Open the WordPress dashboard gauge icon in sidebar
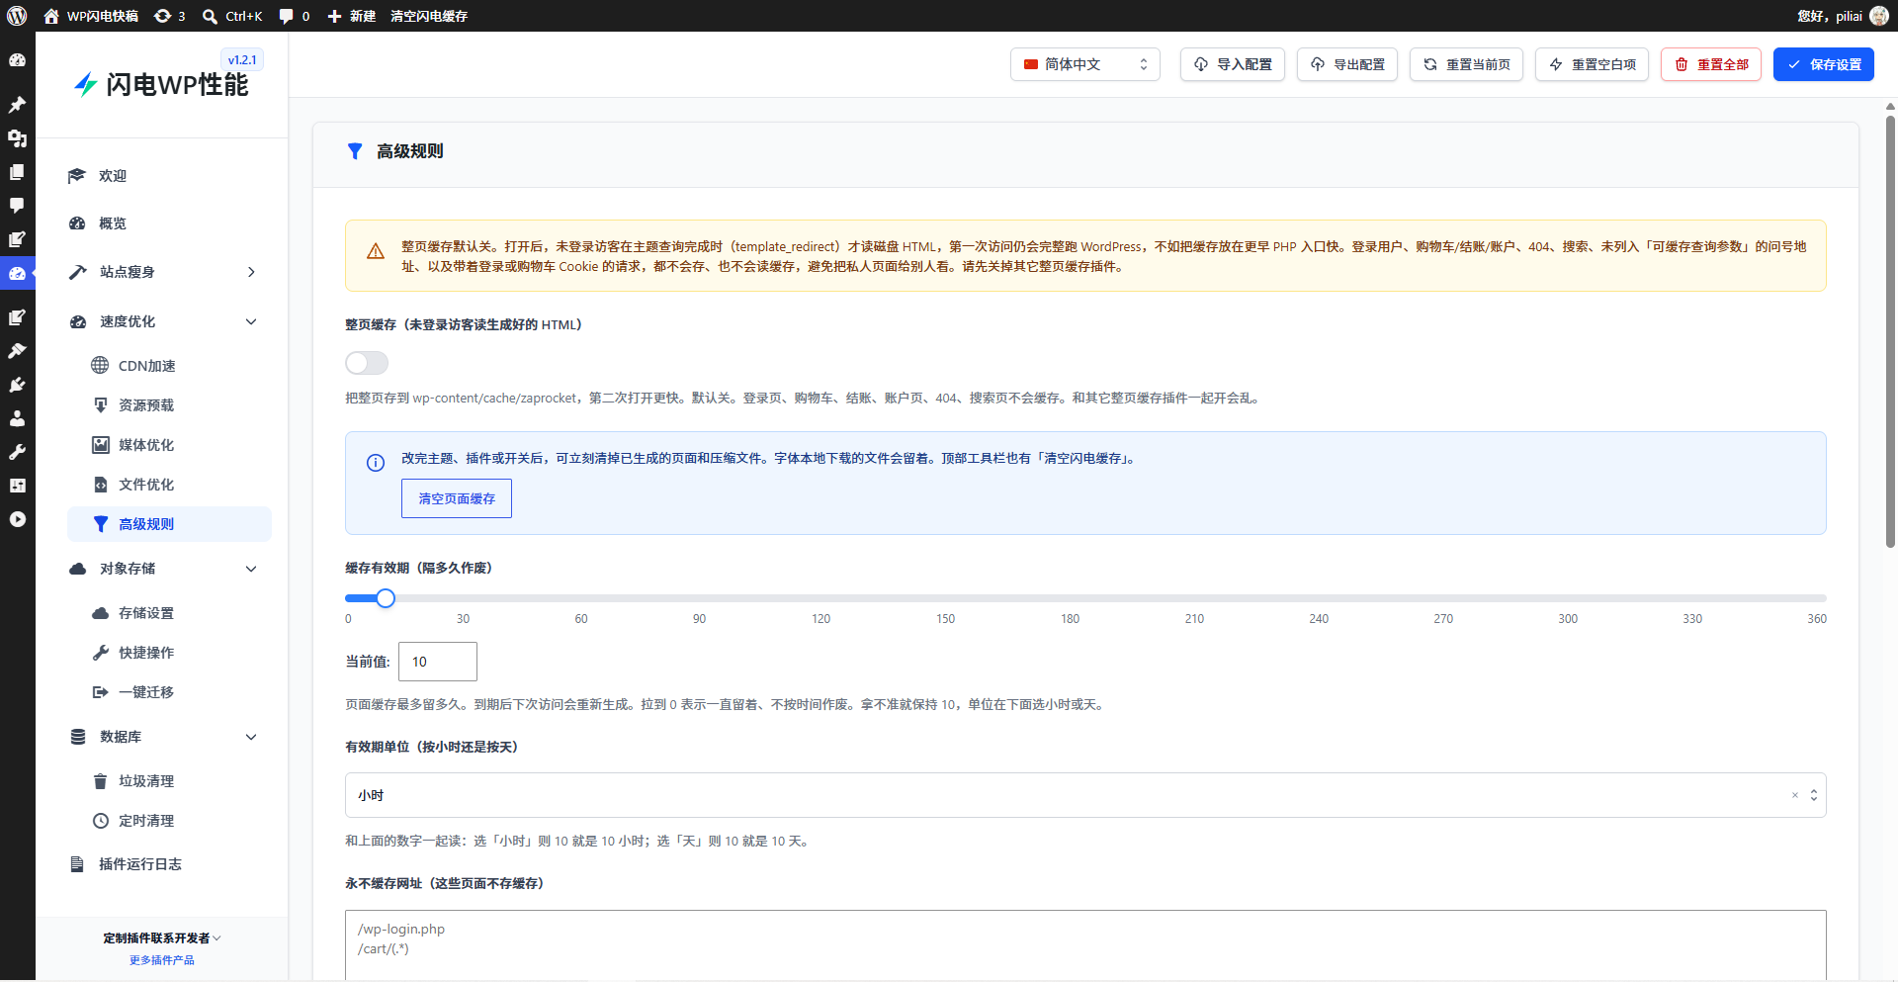This screenshot has height=982, width=1898. click(x=17, y=60)
